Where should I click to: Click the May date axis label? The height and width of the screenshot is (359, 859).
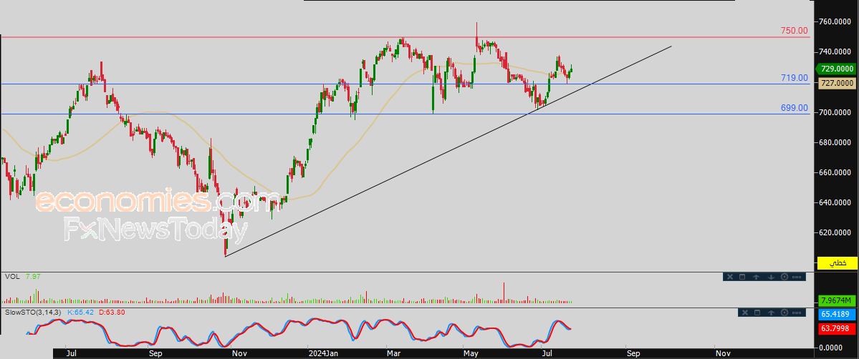(471, 353)
